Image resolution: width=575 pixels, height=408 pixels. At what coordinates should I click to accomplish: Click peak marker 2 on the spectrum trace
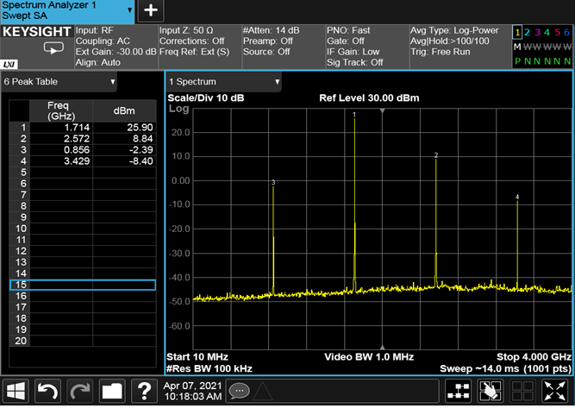click(x=436, y=155)
